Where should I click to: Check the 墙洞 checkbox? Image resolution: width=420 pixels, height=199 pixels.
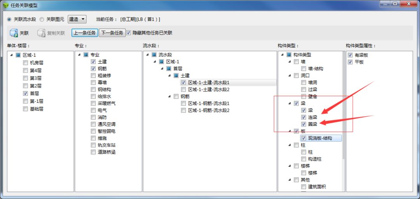pyautogui.click(x=303, y=83)
